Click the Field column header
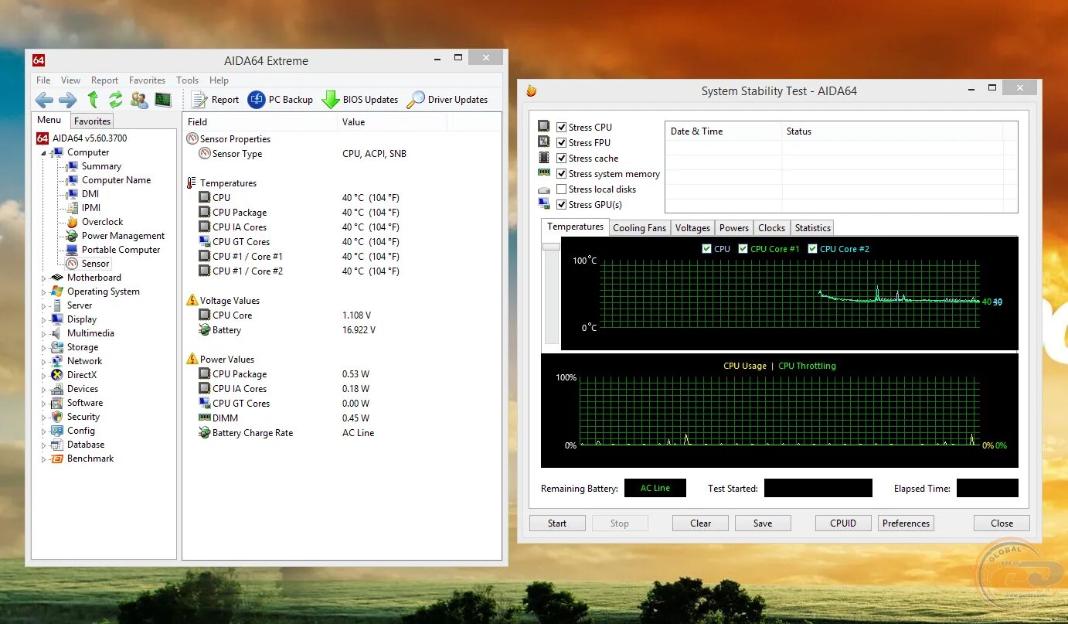 pos(260,122)
